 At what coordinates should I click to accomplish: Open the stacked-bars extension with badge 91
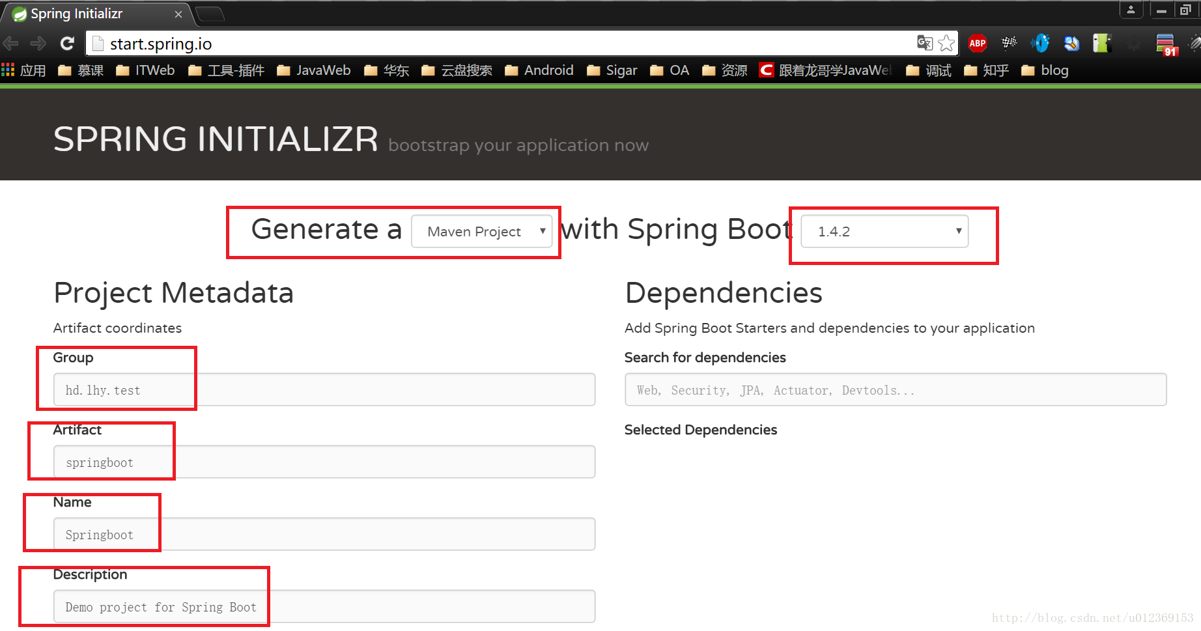1166,44
